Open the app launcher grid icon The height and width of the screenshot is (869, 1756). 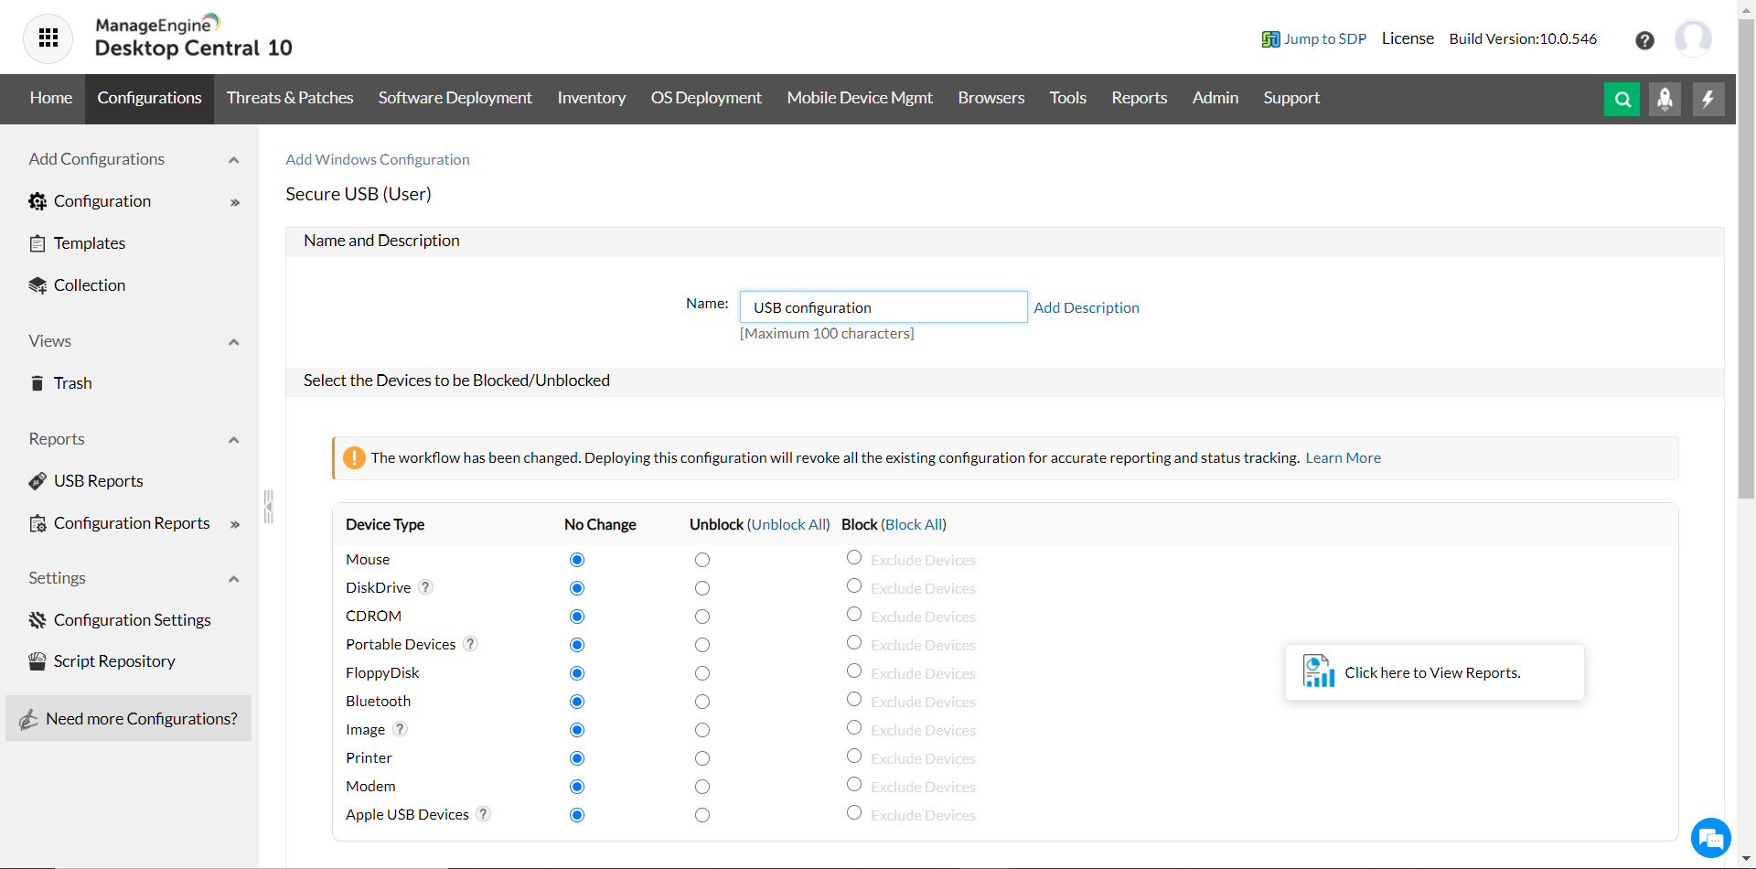pyautogui.click(x=48, y=38)
